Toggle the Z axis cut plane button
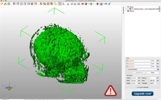 point(130,67)
